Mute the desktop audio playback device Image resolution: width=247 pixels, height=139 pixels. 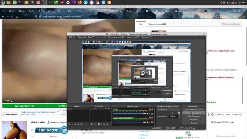148,122
